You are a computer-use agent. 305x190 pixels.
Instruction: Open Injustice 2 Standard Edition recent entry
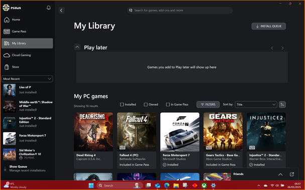coord(28,122)
